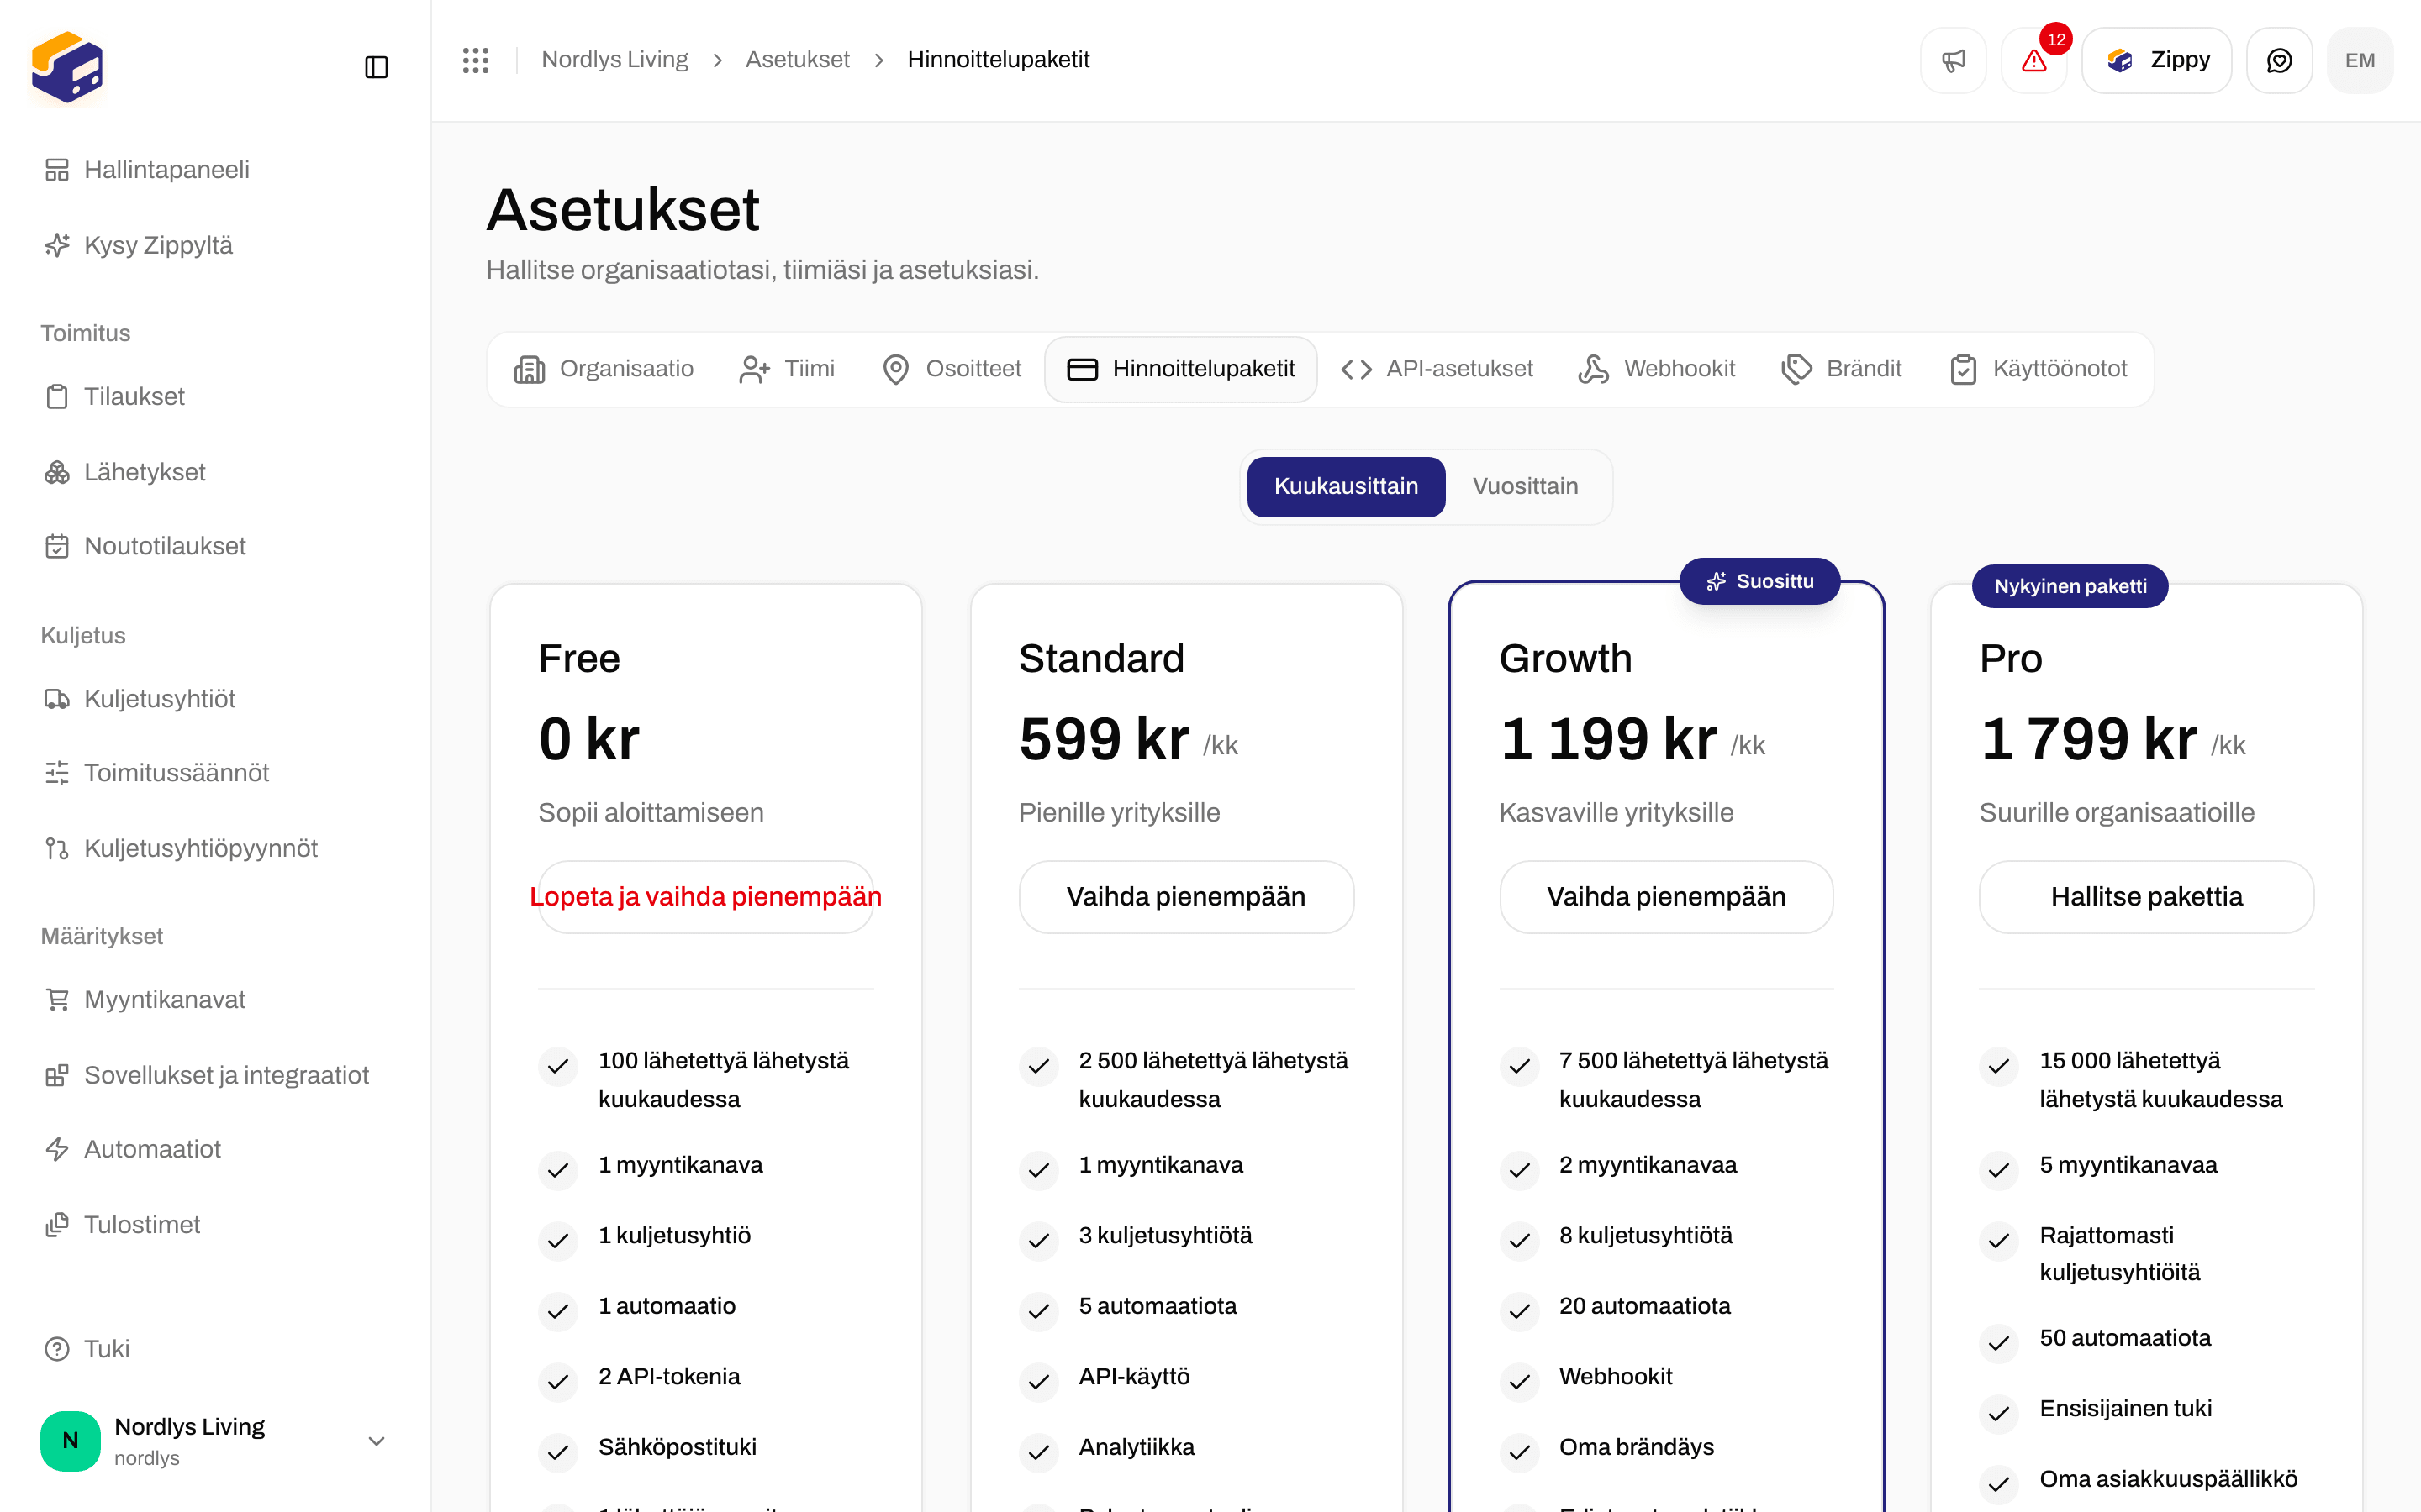2421x1512 pixels.
Task: Open Zippy assistant button in header
Action: (2156, 60)
